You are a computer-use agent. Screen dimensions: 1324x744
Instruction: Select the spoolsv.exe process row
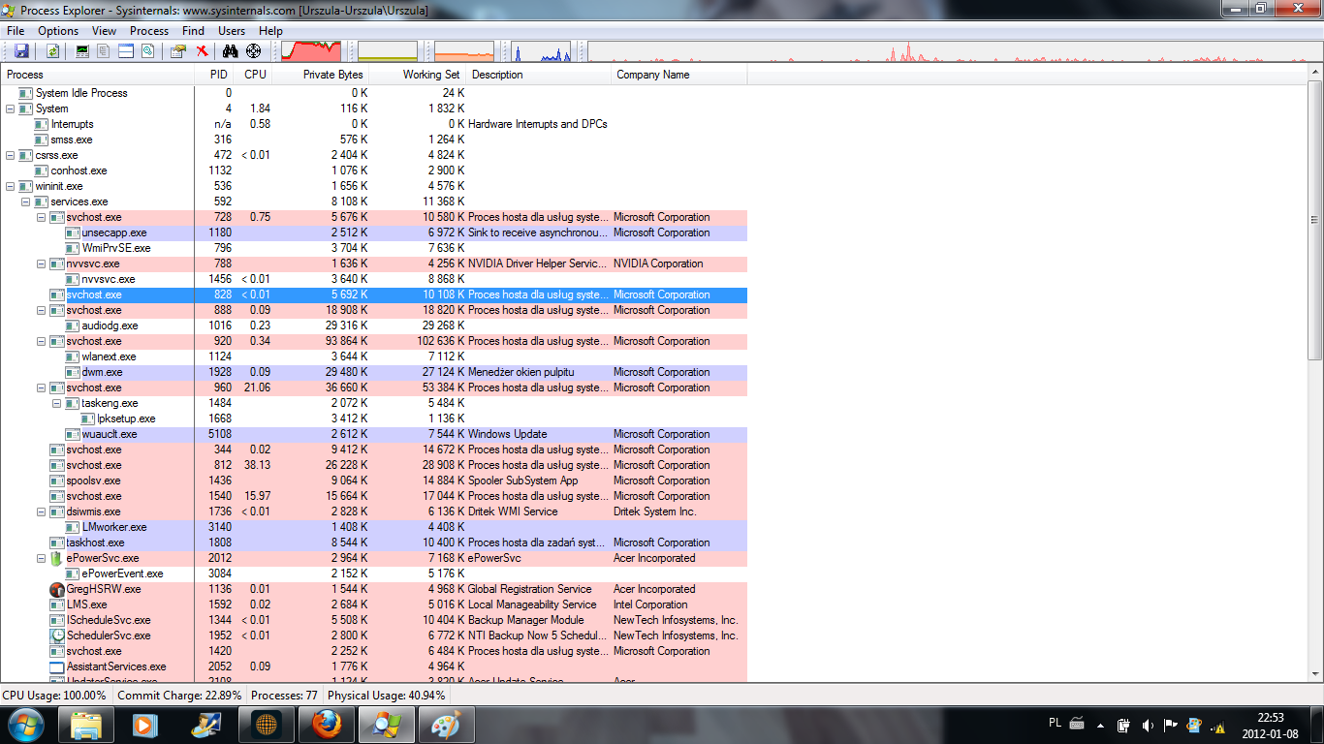click(x=374, y=480)
